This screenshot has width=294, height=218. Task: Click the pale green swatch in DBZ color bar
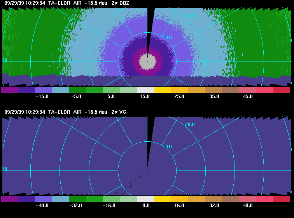click(129, 90)
